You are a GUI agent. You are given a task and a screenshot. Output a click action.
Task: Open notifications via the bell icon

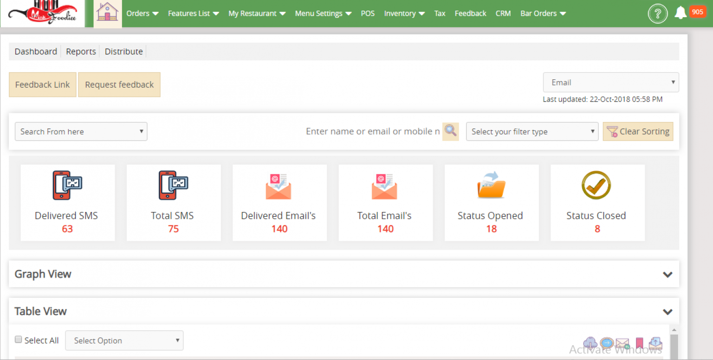tap(680, 13)
